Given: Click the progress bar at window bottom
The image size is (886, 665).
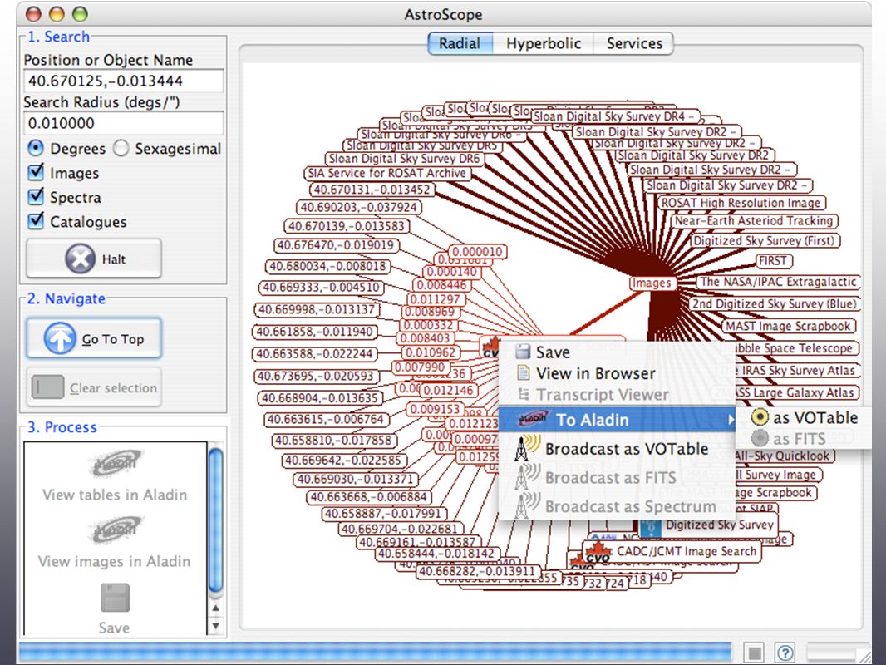Looking at the screenshot, I should [x=375, y=653].
